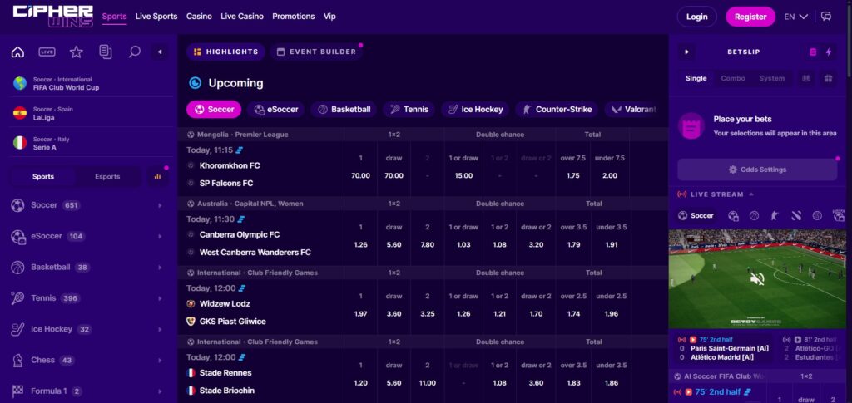Screen dimensions: 852x403
Task: Open the bet history document icon
Action: coord(105,52)
